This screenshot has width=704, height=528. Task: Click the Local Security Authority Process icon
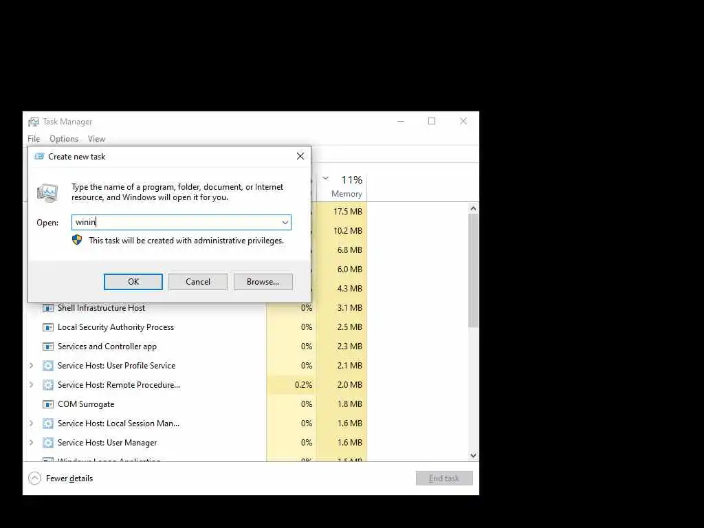point(48,327)
